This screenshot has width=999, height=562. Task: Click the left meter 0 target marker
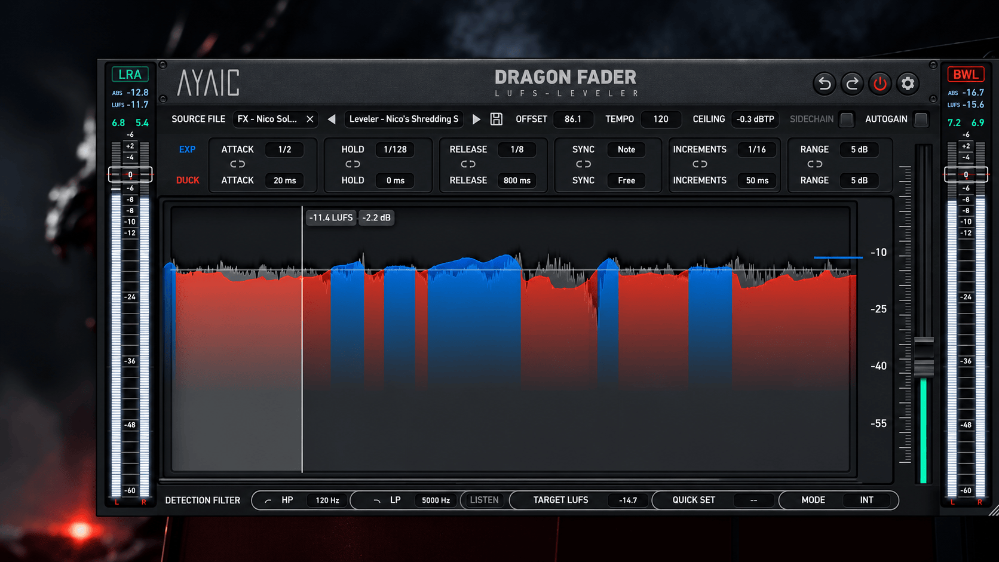tap(130, 174)
